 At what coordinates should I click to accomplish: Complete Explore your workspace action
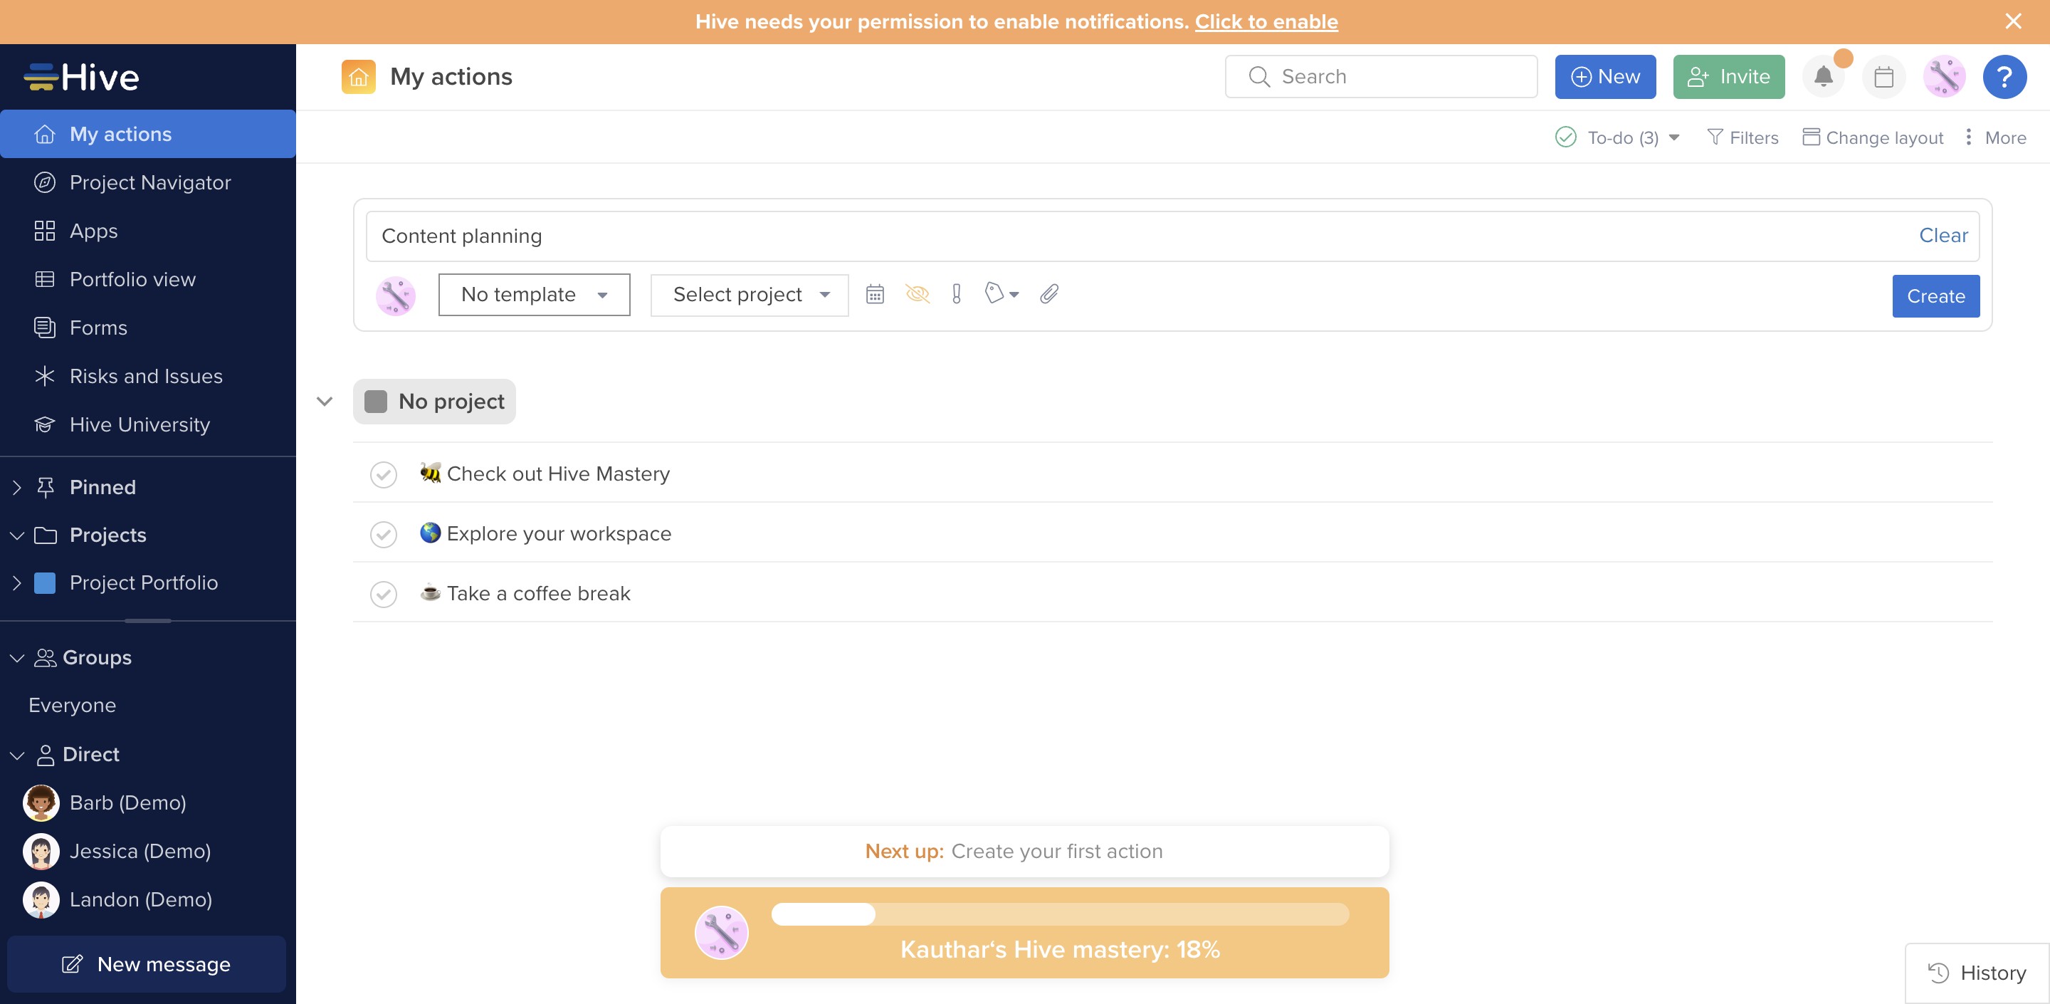[x=384, y=534]
